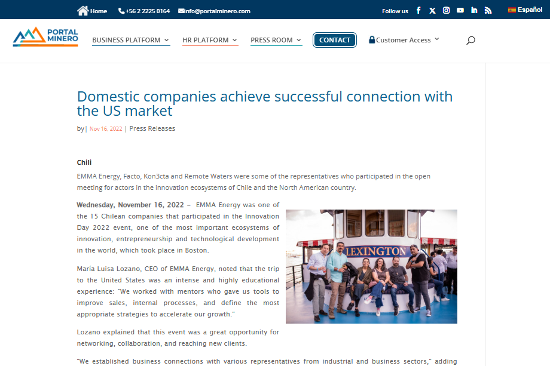Viewport: 550px width, 366px height.
Task: Switch language to Español
Action: 530,10
